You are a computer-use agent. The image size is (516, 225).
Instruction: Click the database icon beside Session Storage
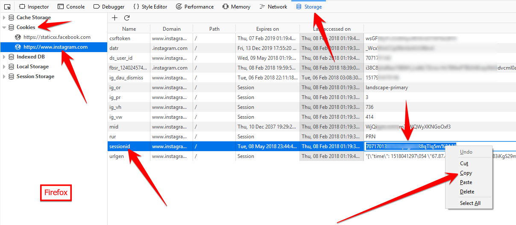click(x=11, y=76)
